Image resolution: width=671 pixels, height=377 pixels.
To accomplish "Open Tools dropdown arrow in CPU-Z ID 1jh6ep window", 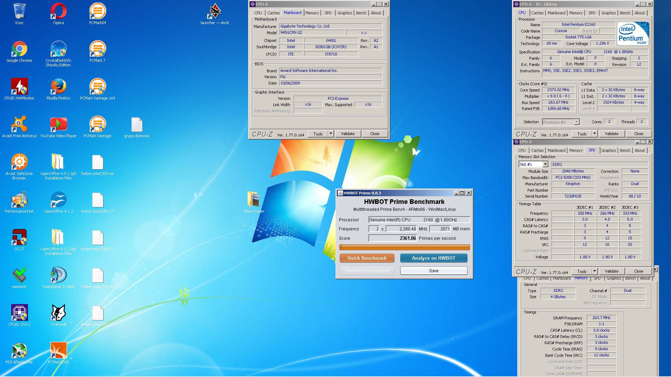I will point(594,134).
